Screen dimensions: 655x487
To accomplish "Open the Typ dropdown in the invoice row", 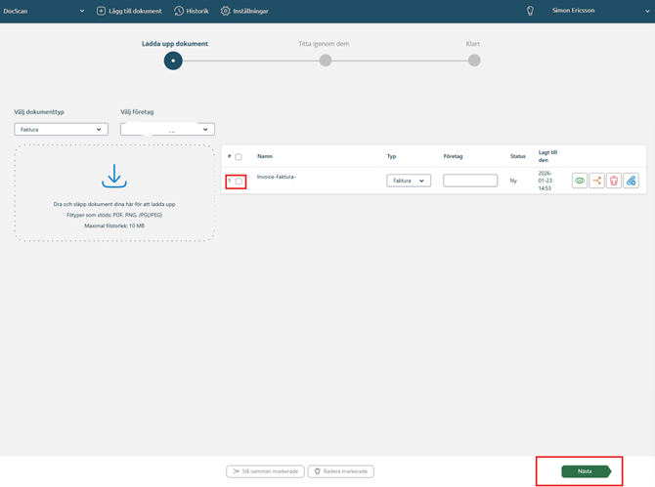I will point(409,181).
